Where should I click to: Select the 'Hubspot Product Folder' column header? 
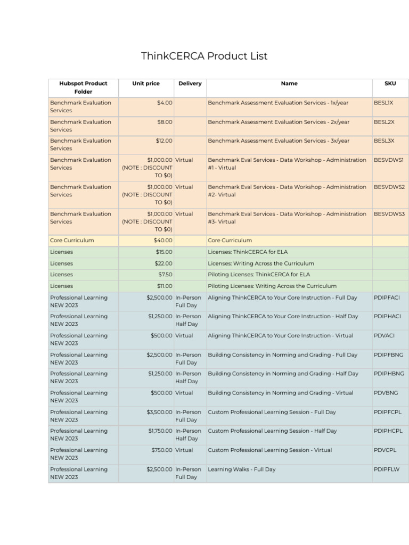coord(84,88)
